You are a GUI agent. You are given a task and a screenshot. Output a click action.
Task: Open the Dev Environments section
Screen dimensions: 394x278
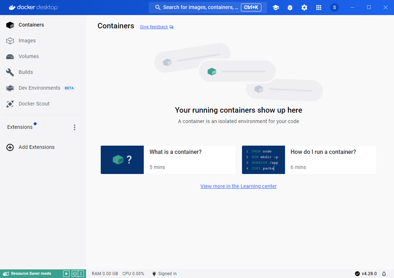[x=39, y=88]
